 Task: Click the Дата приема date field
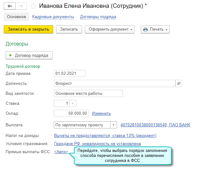(69, 74)
